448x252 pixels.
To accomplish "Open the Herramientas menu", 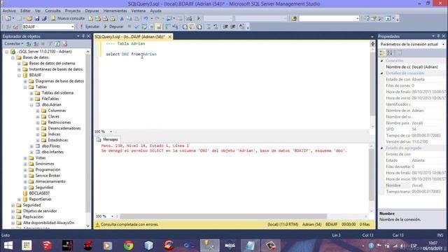I will (115, 11).
